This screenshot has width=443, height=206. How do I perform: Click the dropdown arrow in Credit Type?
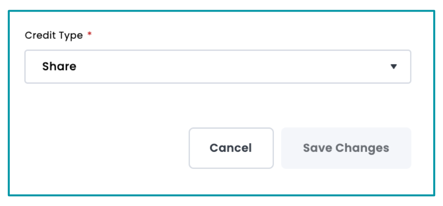pyautogui.click(x=393, y=67)
